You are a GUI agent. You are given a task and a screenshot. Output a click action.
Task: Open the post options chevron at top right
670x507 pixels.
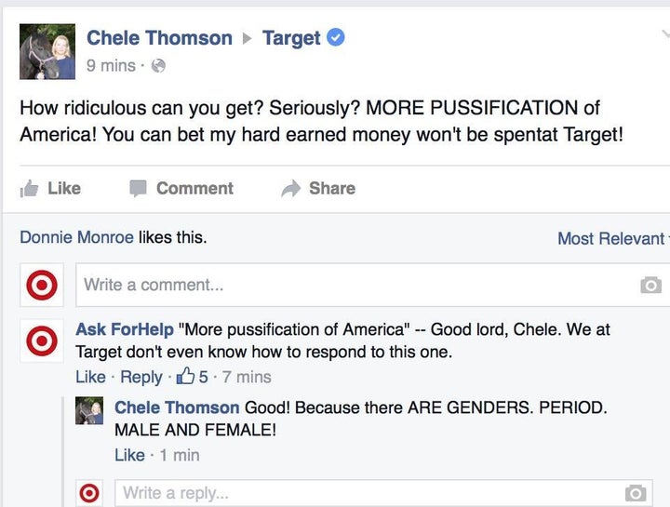click(665, 34)
